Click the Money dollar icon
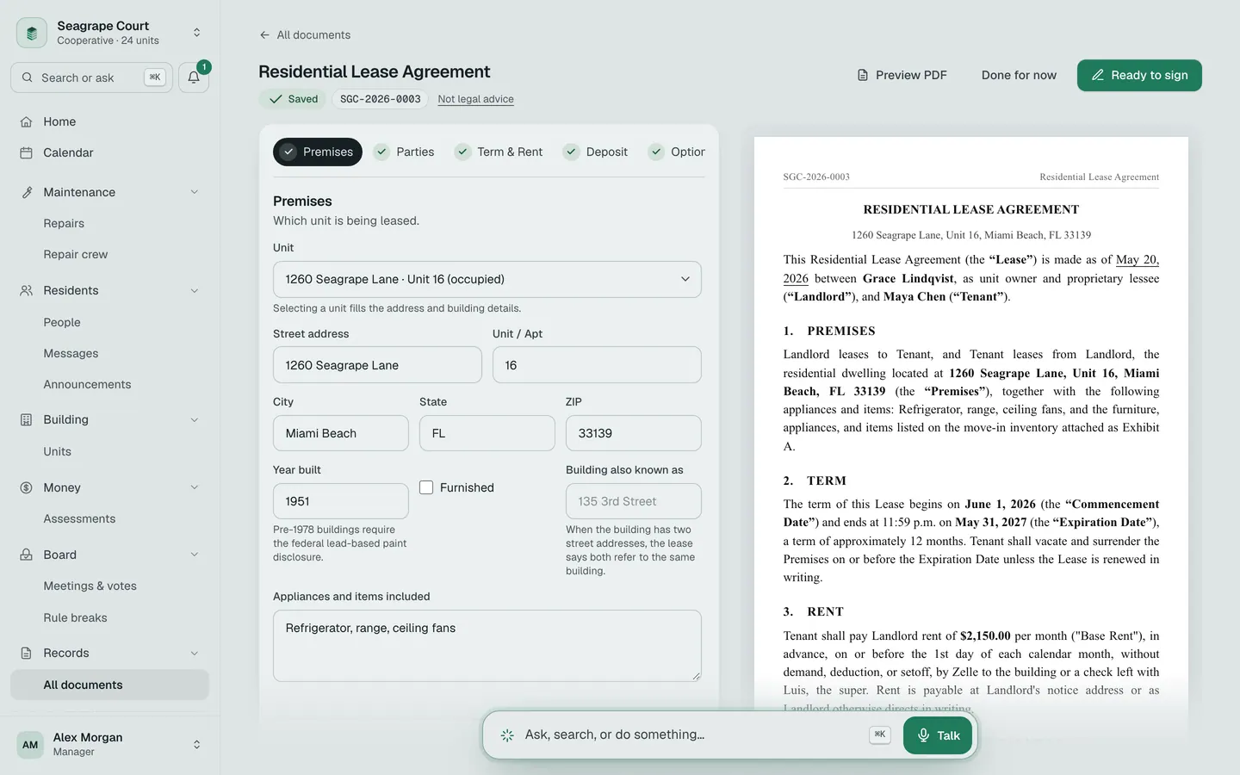Viewport: 1240px width, 775px height. point(27,487)
